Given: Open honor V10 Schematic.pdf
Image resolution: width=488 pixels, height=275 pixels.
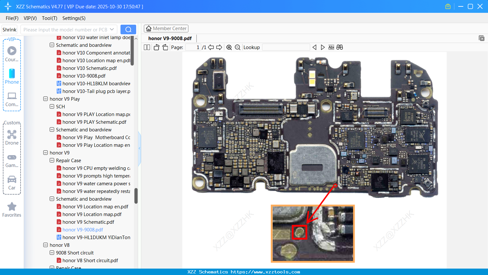Looking at the screenshot, I should pyautogui.click(x=87, y=68).
